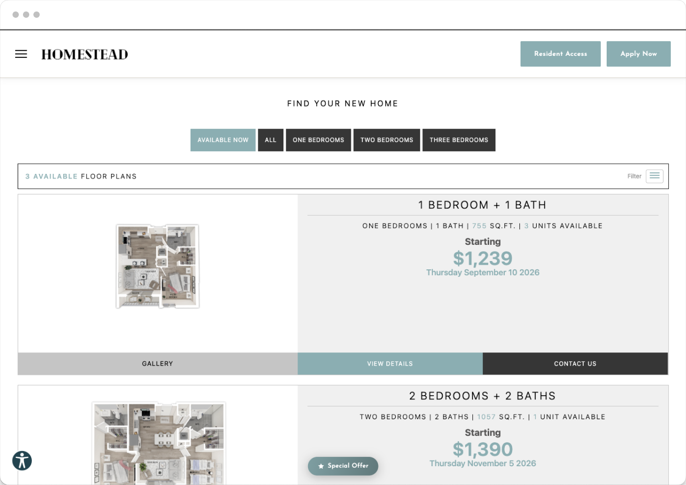
Task: Click the $1,390 starting price
Action: pos(483,449)
